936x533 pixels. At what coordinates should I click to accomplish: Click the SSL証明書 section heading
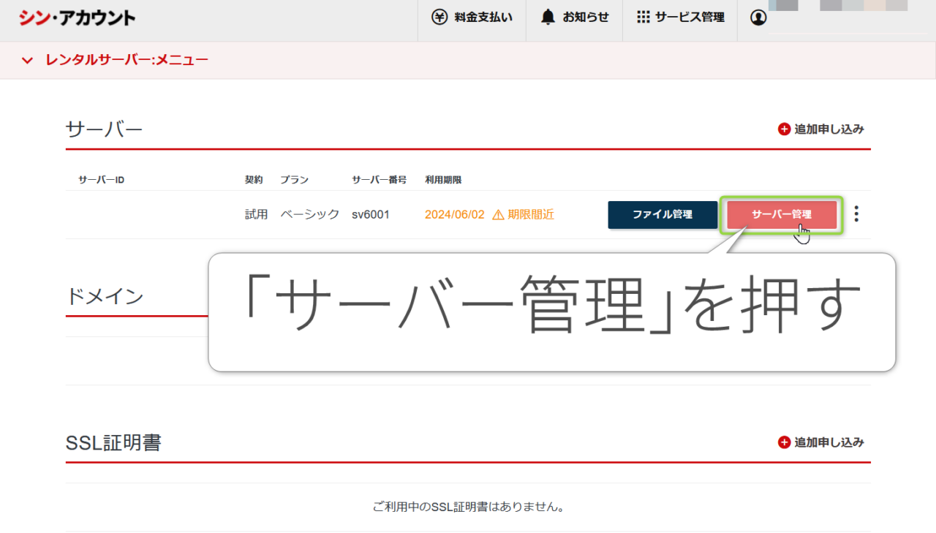pos(113,443)
